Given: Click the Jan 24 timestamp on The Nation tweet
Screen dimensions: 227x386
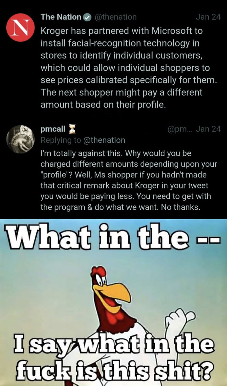Looking at the screenshot, I should pyautogui.click(x=208, y=18).
